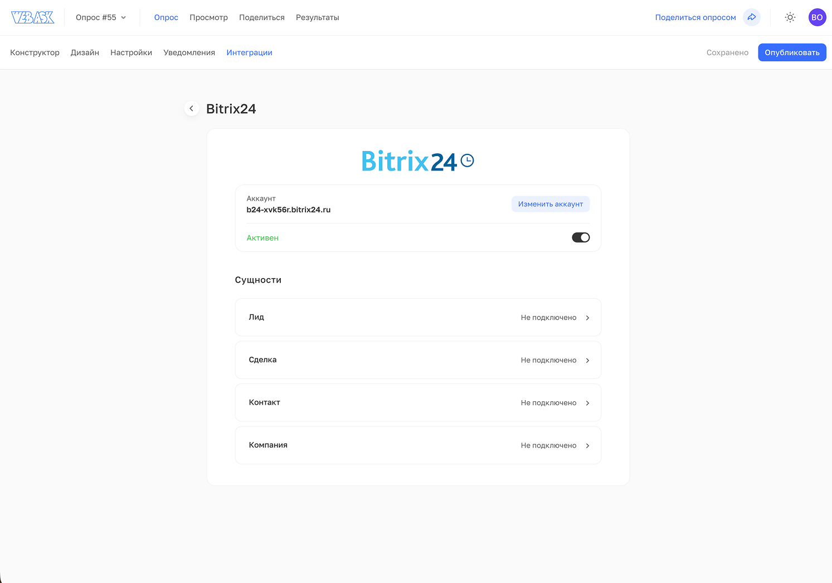Click the account domain b24-xvk56r.bitrix24.ru
This screenshot has width=832, height=583.
289,210
